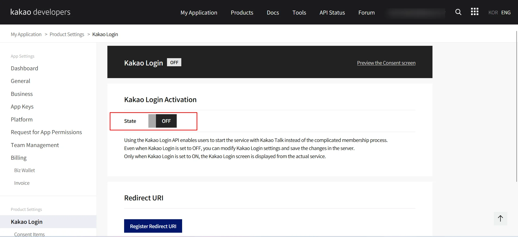Click the Product Settings sidebar label
Image resolution: width=518 pixels, height=237 pixels.
[x=26, y=209]
